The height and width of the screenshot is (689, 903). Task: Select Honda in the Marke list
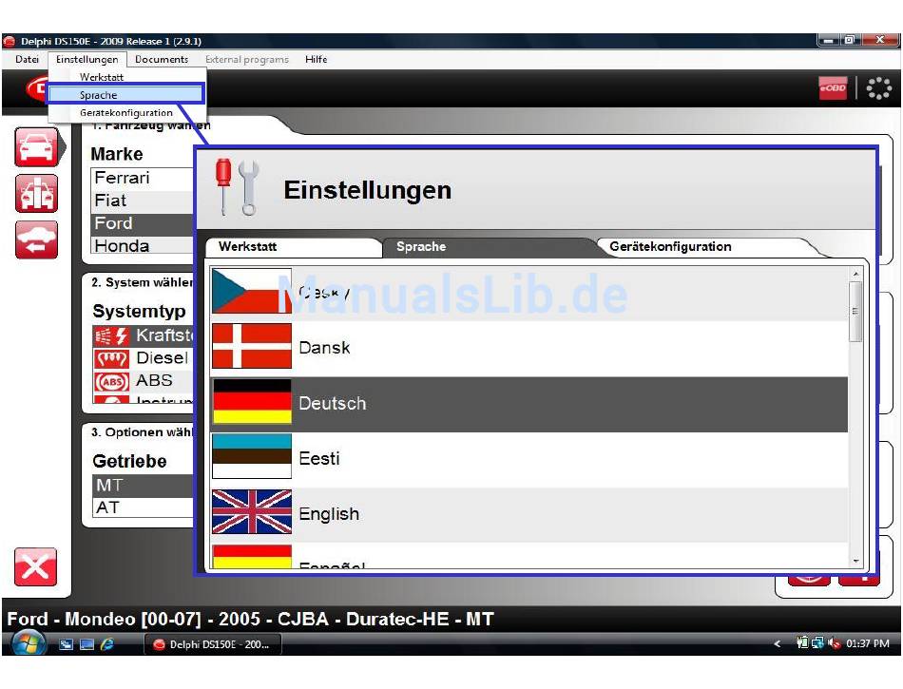pos(143,246)
